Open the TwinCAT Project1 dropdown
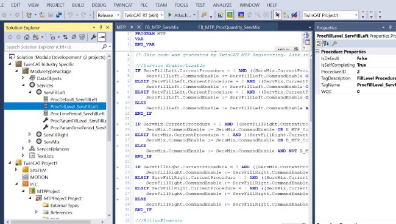The height and width of the screenshot is (224, 396). (x=356, y=15)
